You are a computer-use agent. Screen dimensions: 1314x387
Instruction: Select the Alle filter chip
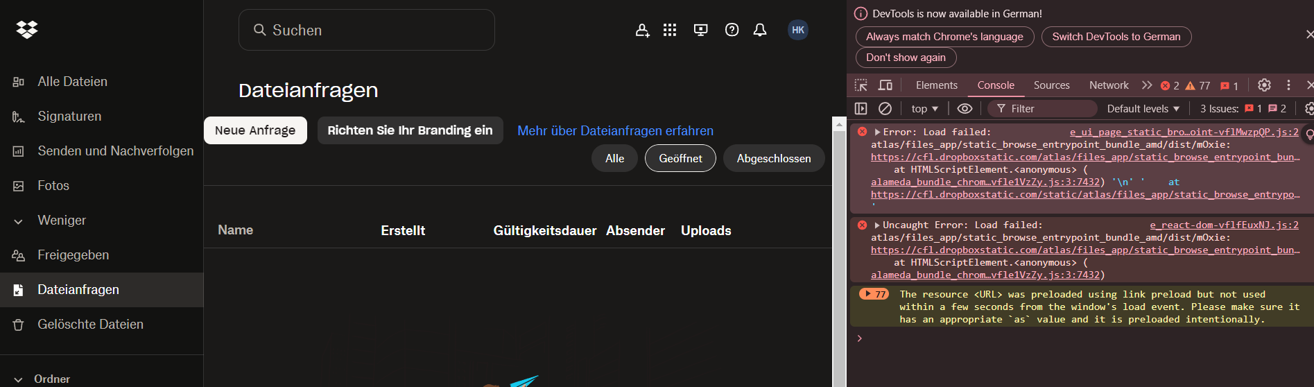pyautogui.click(x=614, y=158)
